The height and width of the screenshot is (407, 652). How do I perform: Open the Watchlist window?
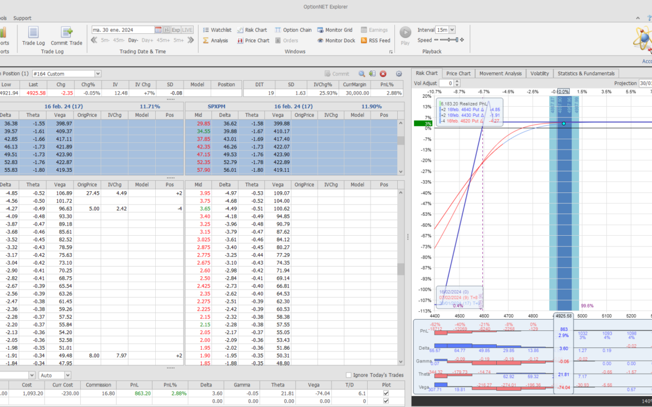[x=217, y=30]
